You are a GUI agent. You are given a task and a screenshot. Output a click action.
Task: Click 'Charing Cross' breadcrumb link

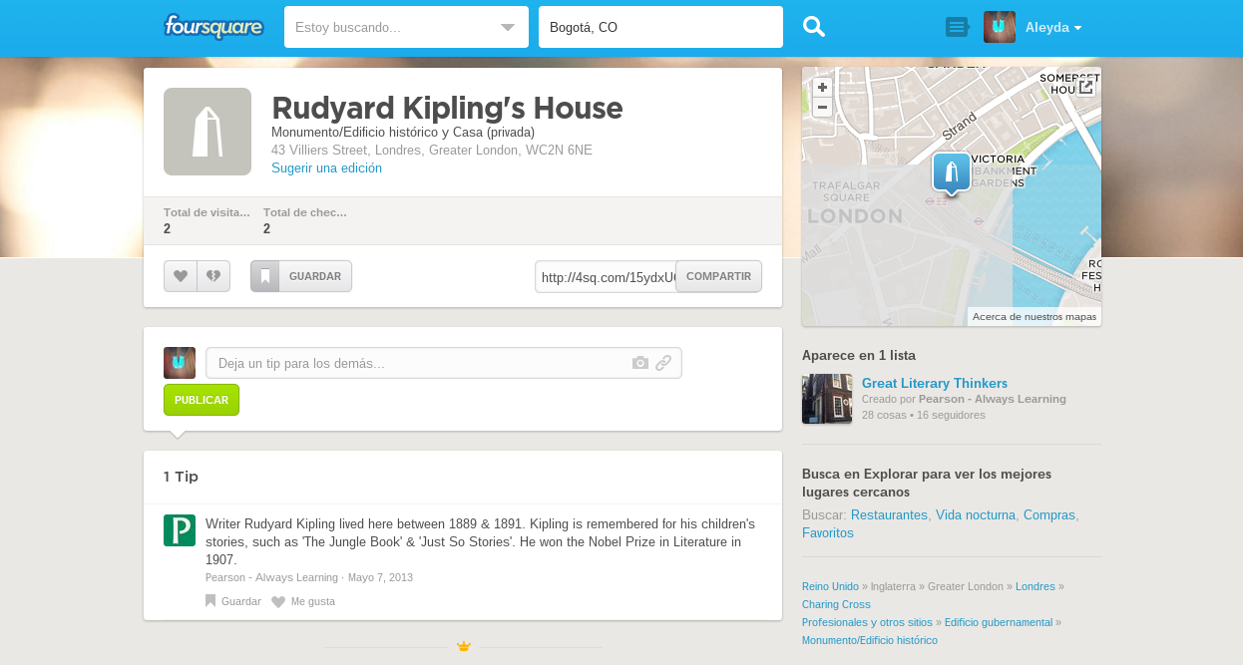(836, 604)
